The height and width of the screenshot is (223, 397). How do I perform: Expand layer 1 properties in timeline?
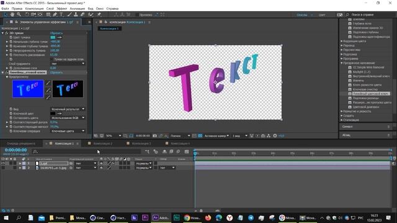coord(20,164)
